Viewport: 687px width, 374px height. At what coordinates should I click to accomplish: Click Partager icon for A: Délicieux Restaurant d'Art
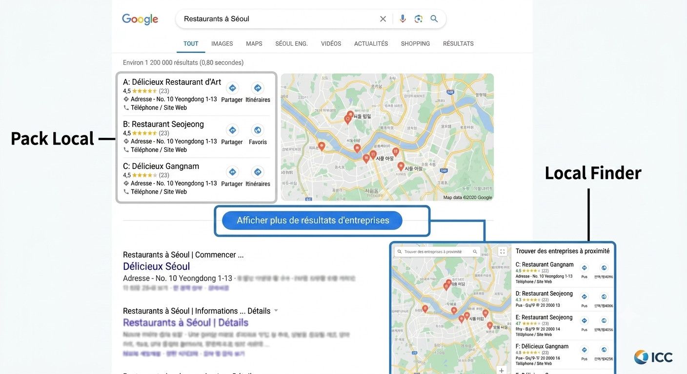click(x=232, y=88)
